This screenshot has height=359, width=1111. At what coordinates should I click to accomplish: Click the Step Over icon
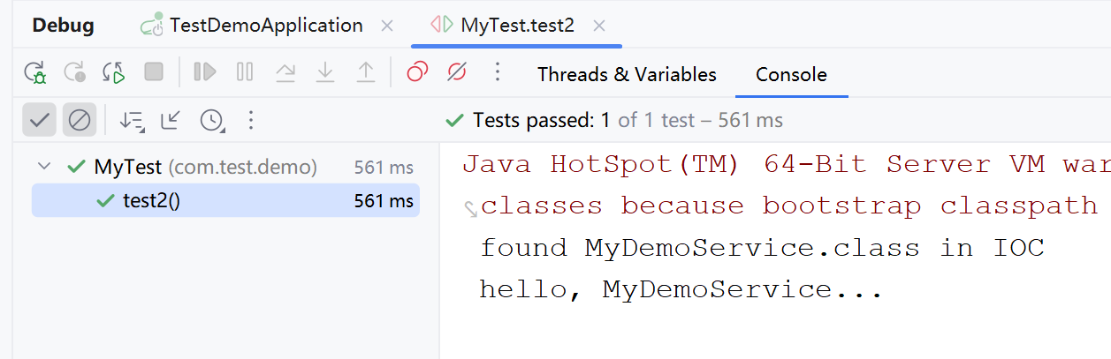(x=285, y=72)
